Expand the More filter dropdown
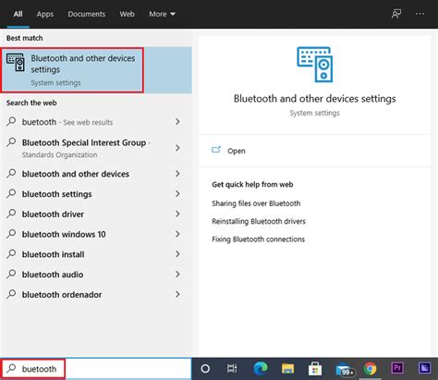The image size is (438, 380). (162, 14)
